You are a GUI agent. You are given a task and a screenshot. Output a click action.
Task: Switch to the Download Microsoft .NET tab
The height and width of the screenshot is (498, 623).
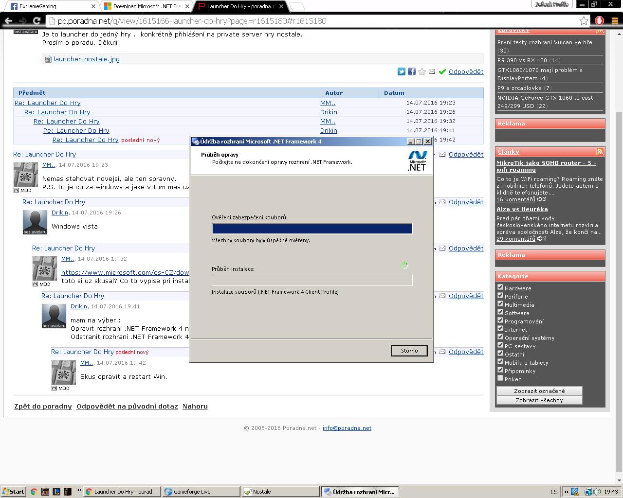147,6
